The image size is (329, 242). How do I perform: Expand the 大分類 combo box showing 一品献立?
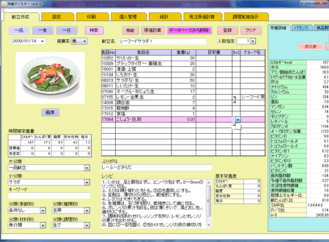(87, 168)
